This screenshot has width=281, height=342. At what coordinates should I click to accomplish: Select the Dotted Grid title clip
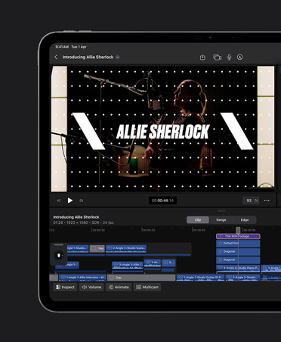(238, 244)
